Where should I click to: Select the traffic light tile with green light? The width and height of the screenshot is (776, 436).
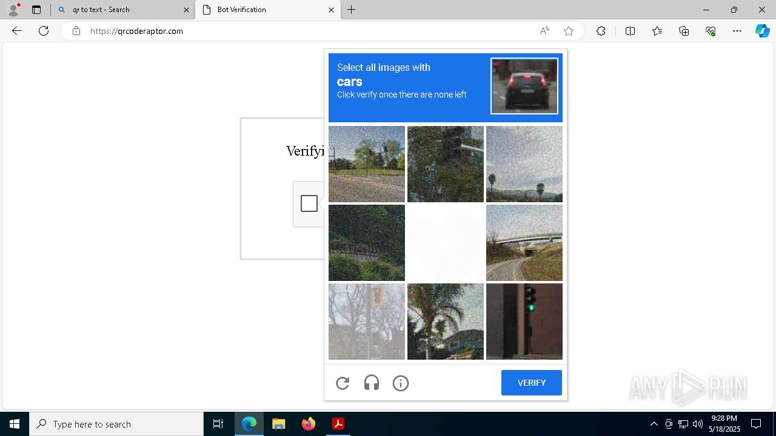(524, 322)
